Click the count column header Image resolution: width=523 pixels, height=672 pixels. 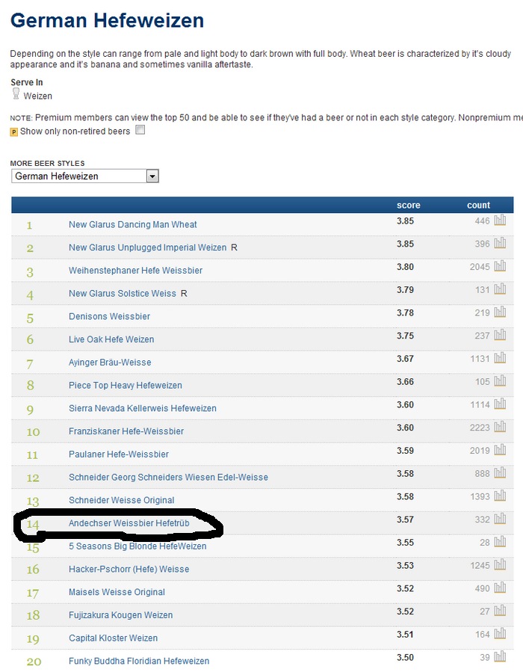coord(478,206)
